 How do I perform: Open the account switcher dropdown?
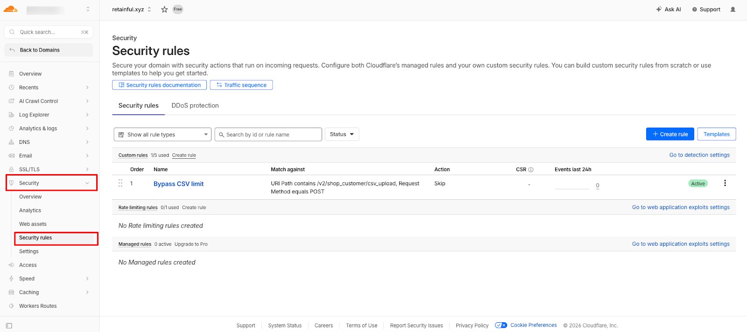coord(88,9)
